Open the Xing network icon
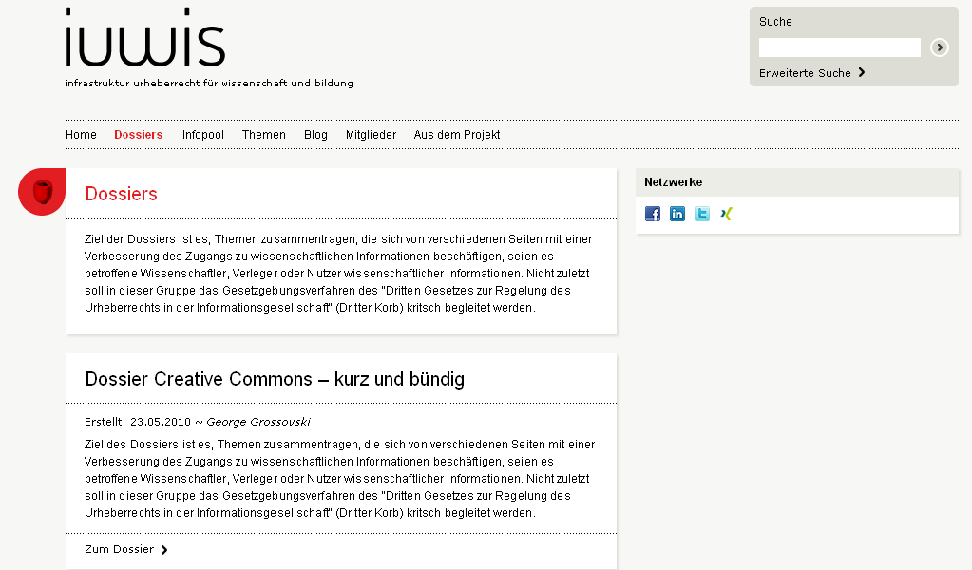Image resolution: width=972 pixels, height=570 pixels. (727, 214)
